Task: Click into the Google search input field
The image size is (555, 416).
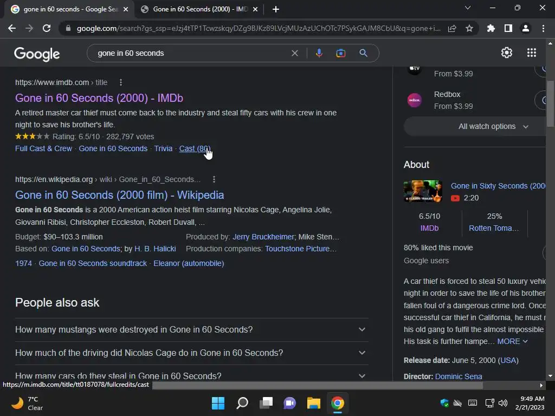Action: point(191,53)
